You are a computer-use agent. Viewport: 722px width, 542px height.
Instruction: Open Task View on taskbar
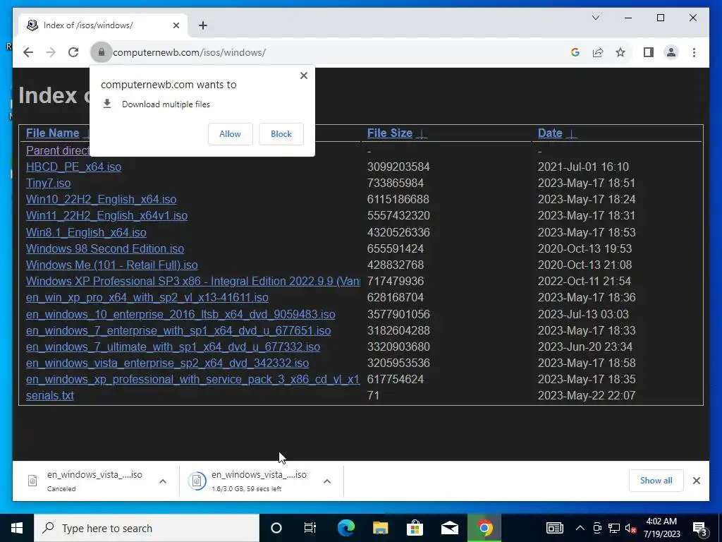click(310, 528)
